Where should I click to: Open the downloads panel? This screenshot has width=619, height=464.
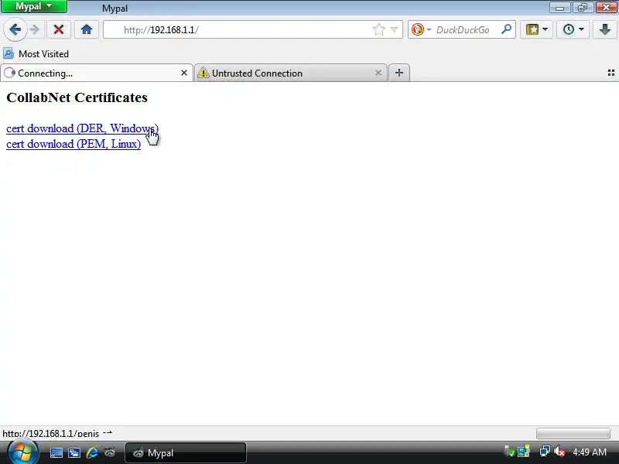[605, 29]
